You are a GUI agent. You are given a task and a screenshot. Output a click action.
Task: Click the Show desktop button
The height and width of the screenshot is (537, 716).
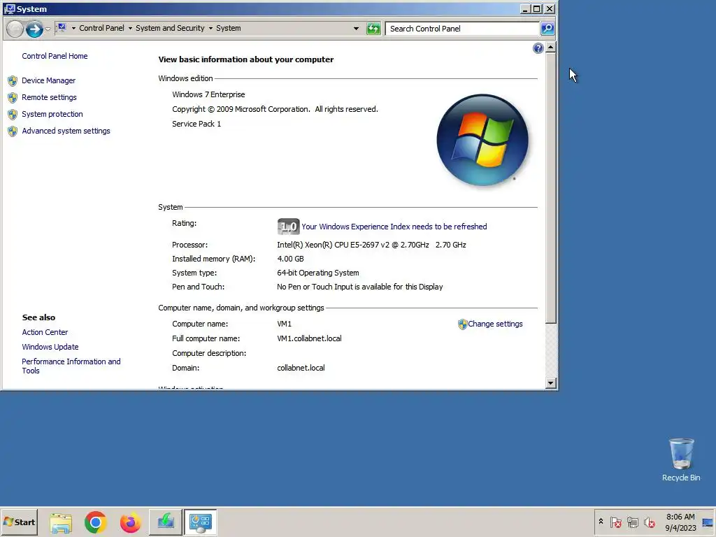pos(708,522)
